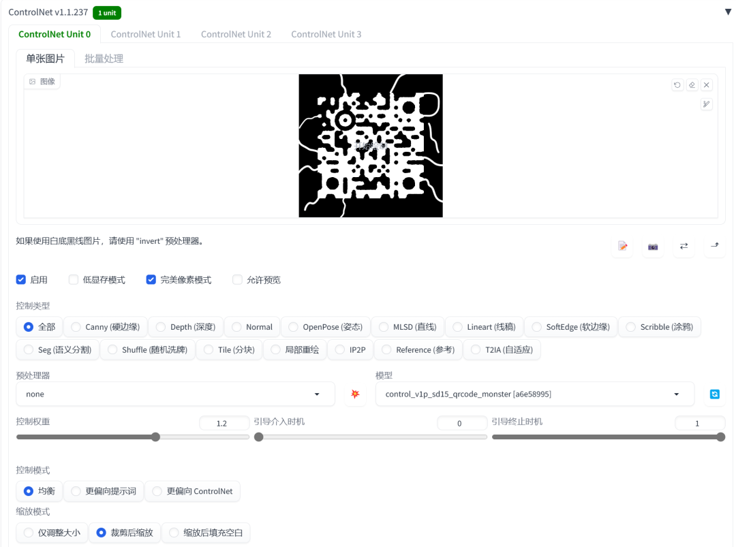Image resolution: width=736 pixels, height=547 pixels.
Task: Select 缩放后填充空白 resize mode
Action: tap(206, 533)
